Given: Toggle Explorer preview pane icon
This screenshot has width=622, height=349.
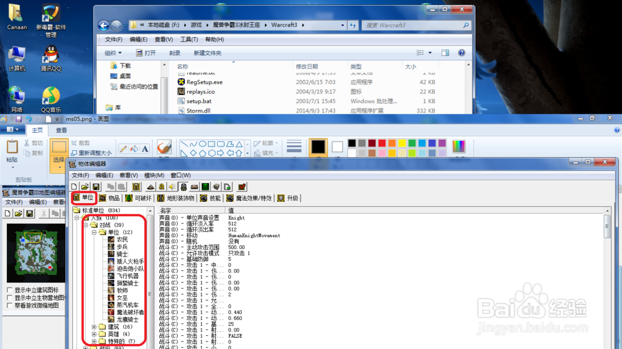Looking at the screenshot, I should pyautogui.click(x=445, y=53).
